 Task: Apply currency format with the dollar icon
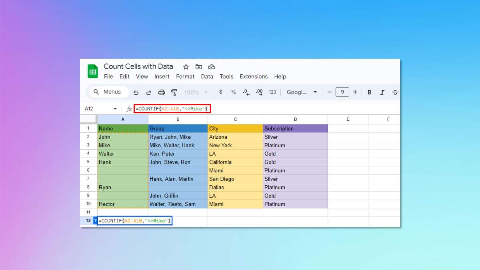[x=221, y=92]
